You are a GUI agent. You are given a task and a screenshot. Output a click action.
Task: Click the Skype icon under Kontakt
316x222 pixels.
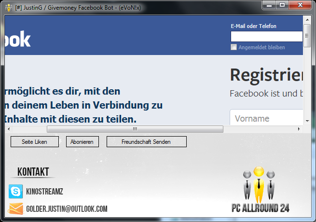point(15,191)
